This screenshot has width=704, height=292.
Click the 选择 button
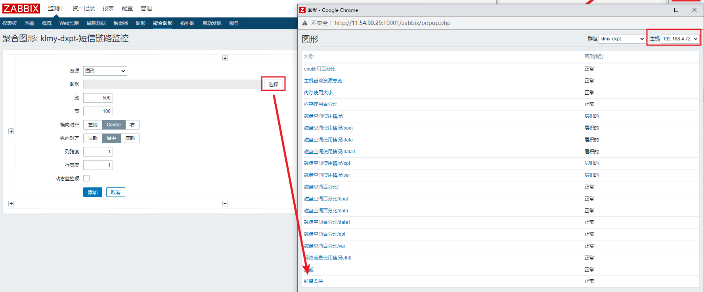pyautogui.click(x=273, y=84)
